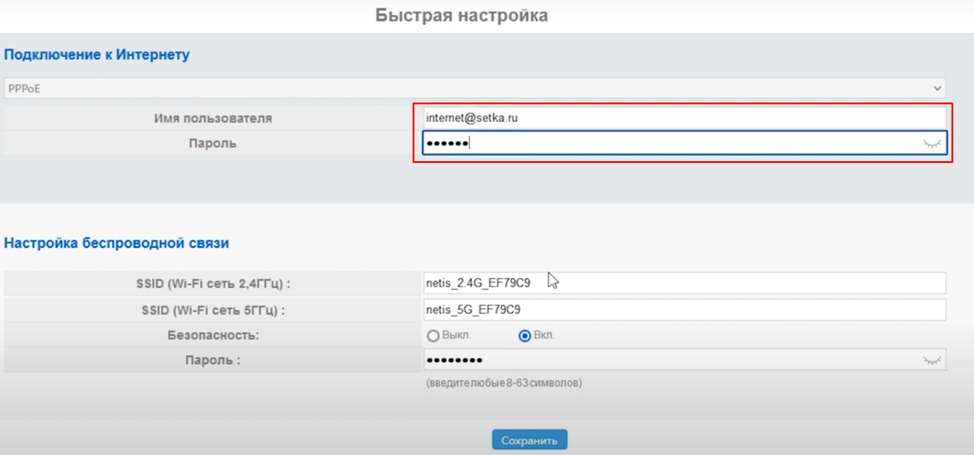Click the SSID (Wi-Fi сеть 2,4ГГц) label
Screen dimensions: 974x455
[213, 284]
